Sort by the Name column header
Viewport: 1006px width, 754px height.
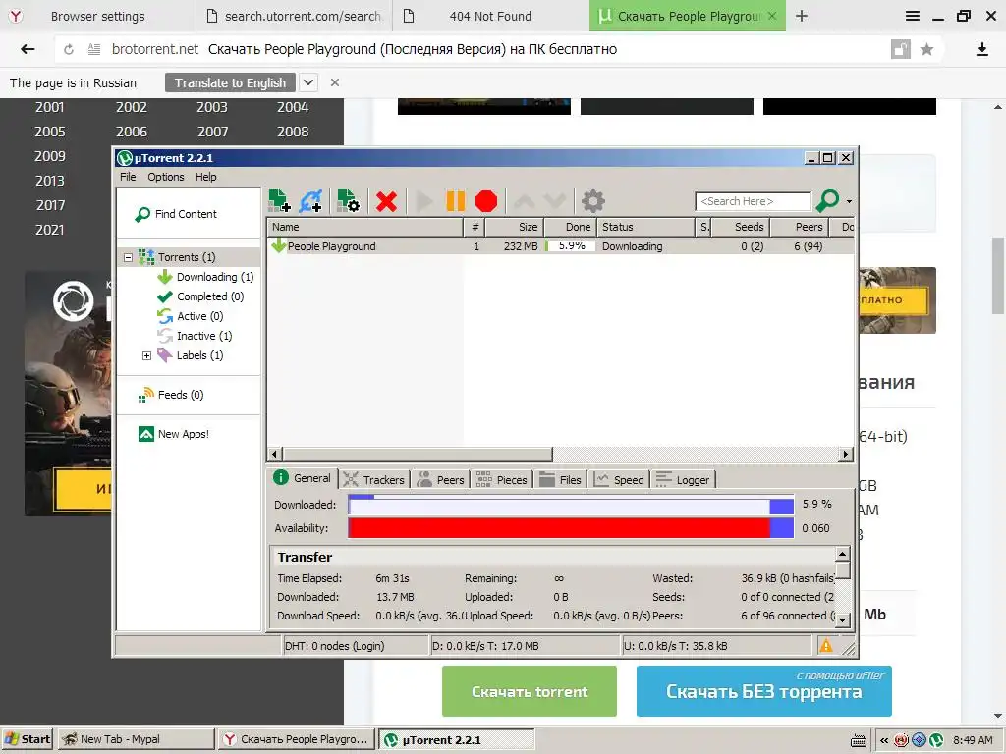(x=364, y=227)
